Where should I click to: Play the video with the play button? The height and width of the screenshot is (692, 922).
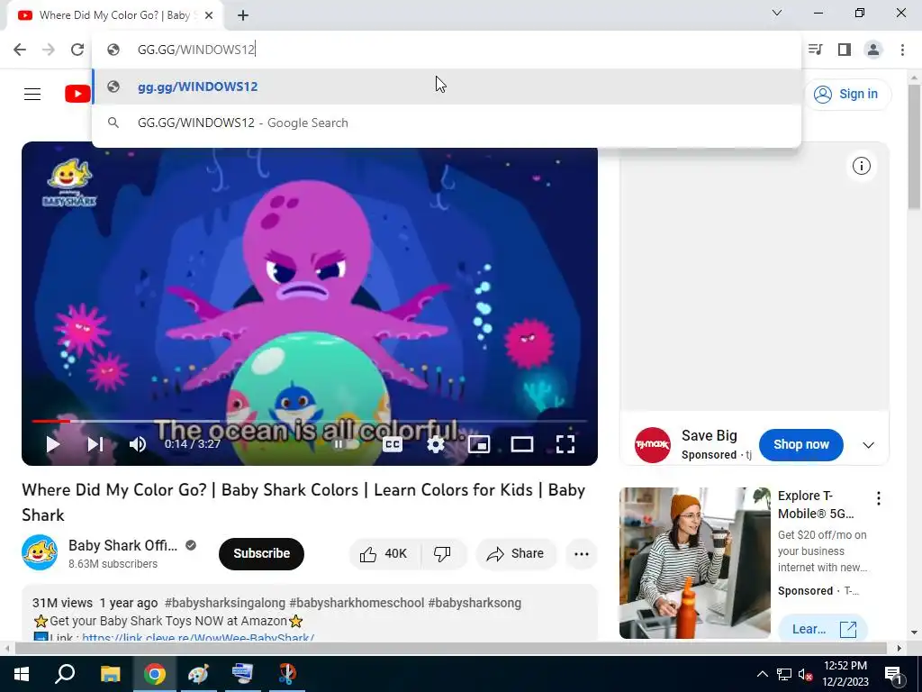pos(53,444)
